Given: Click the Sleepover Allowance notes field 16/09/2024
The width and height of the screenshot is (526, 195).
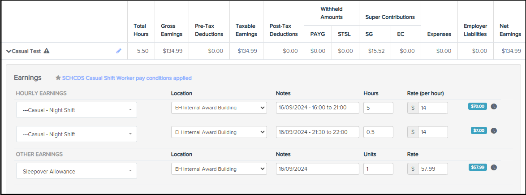Looking at the screenshot, I should 317,169.
